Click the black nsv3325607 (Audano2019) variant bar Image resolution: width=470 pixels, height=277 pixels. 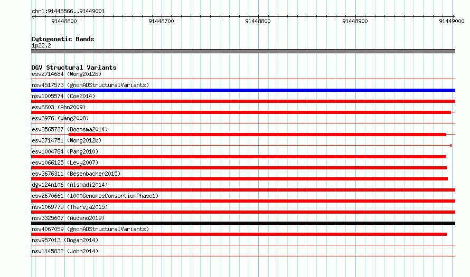243,223
